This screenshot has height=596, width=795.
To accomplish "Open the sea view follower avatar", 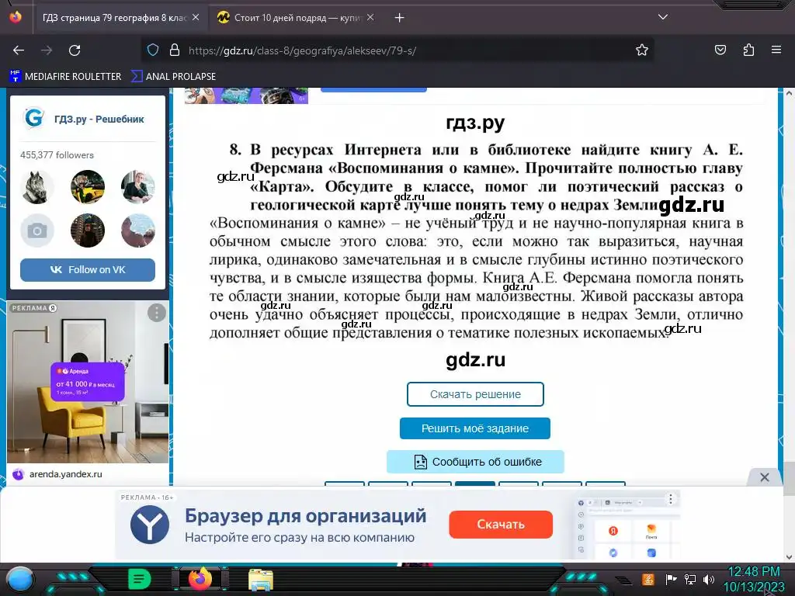I will 138,230.
